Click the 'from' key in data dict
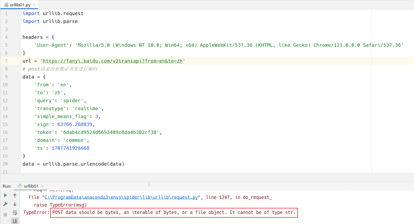The height and width of the screenshot is (224, 414). coord(43,85)
